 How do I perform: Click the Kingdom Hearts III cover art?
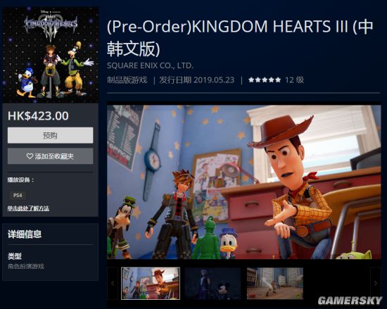[x=51, y=55]
